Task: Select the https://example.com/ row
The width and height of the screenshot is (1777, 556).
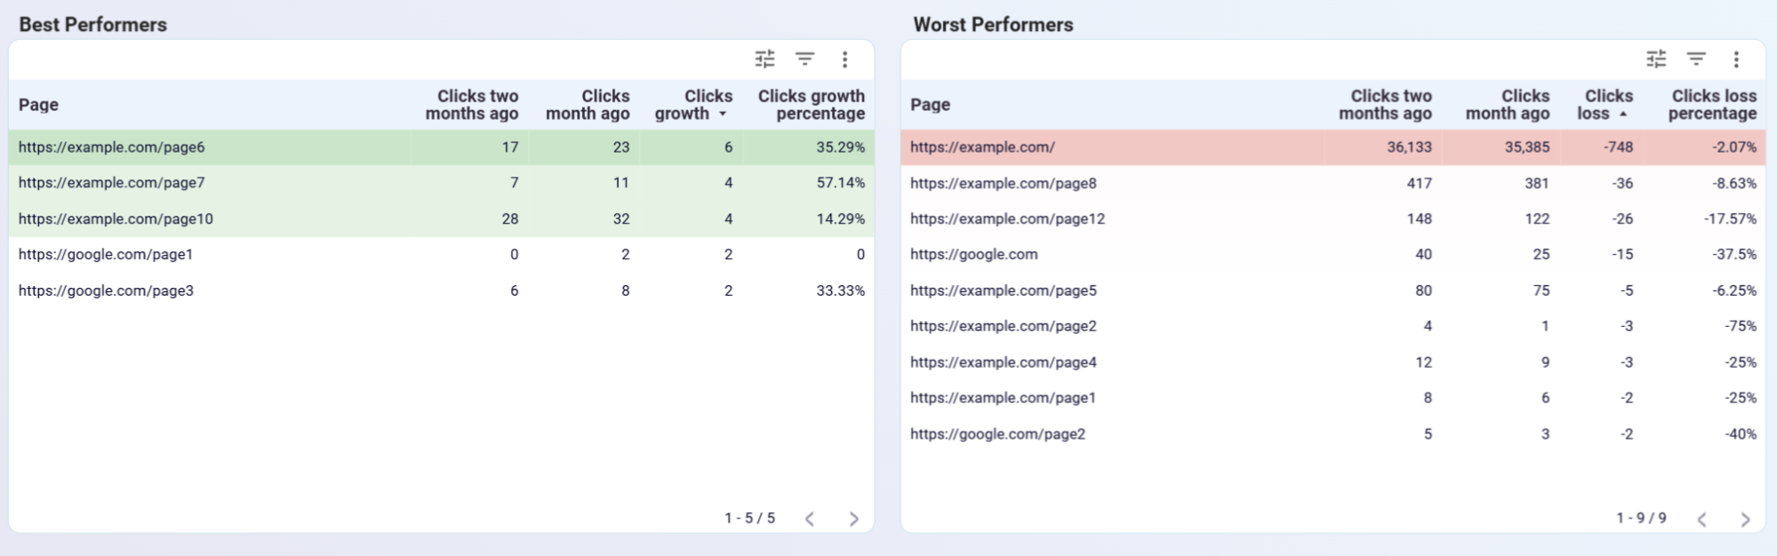Action: [1333, 147]
